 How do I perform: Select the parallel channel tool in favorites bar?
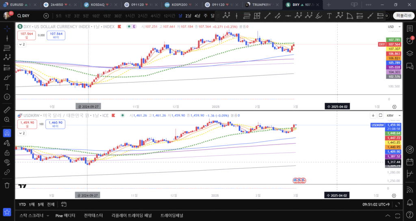pos(278,16)
